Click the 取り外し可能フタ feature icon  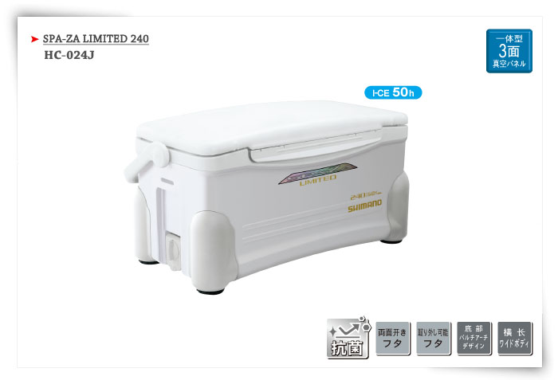pos(433,339)
